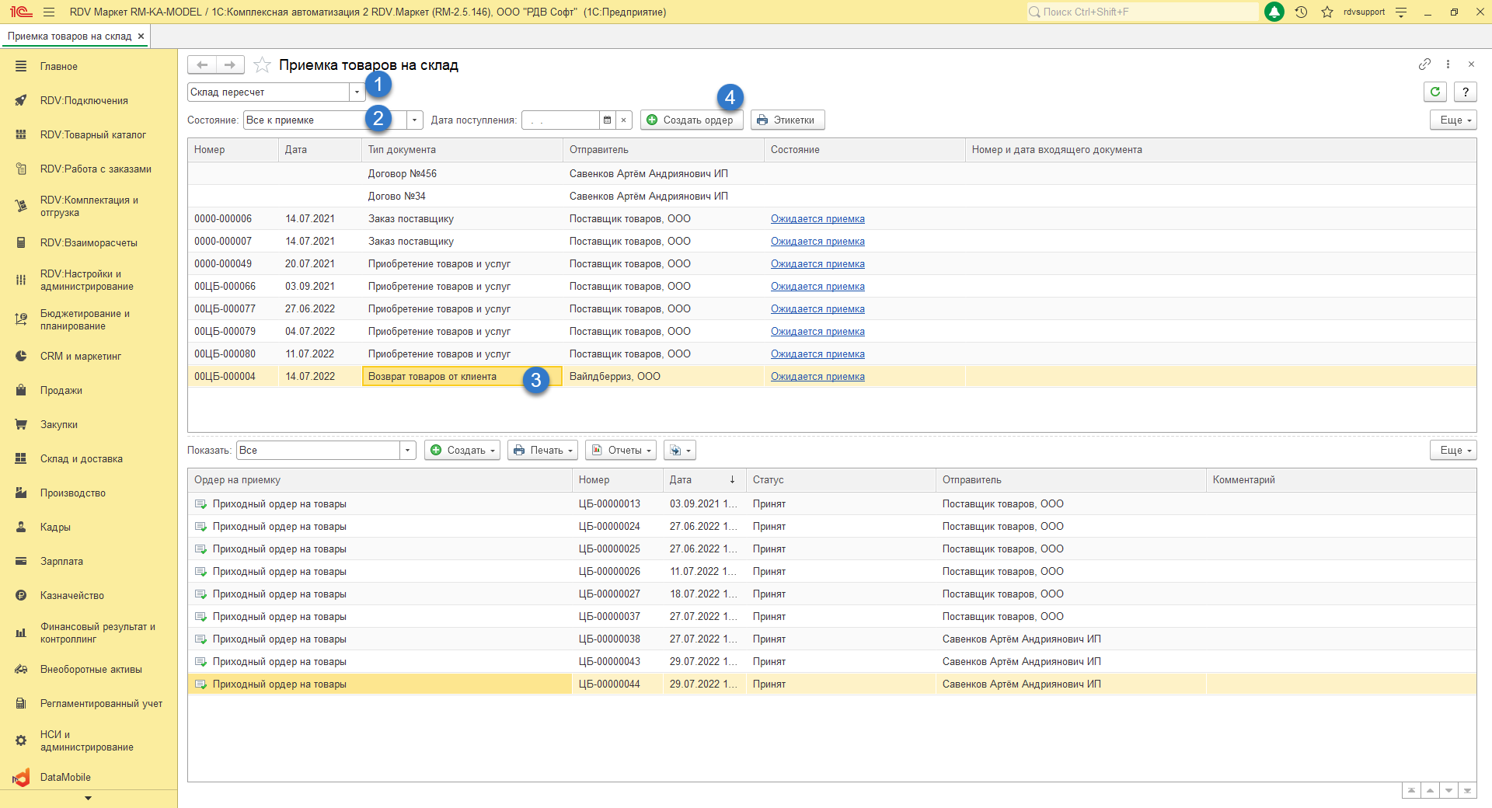
Task: Expand the Состояние dropdown list
Action: (x=414, y=120)
